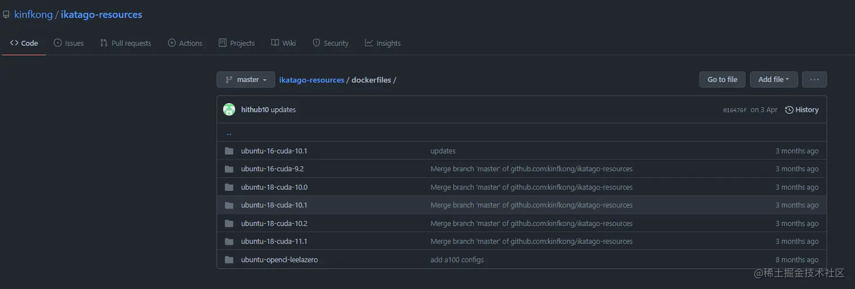Click the 'on 3 Apr' commit date

coord(764,110)
